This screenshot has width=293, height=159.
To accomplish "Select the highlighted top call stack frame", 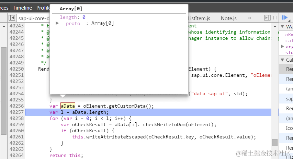I will pyautogui.click(x=286, y=69).
